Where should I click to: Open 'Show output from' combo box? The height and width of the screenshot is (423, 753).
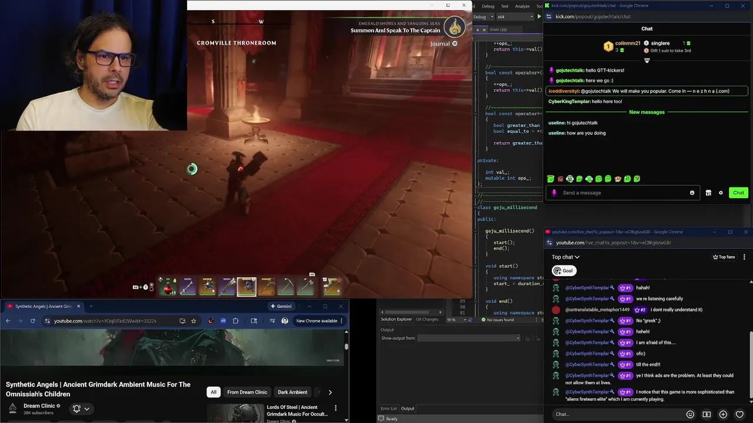469,338
